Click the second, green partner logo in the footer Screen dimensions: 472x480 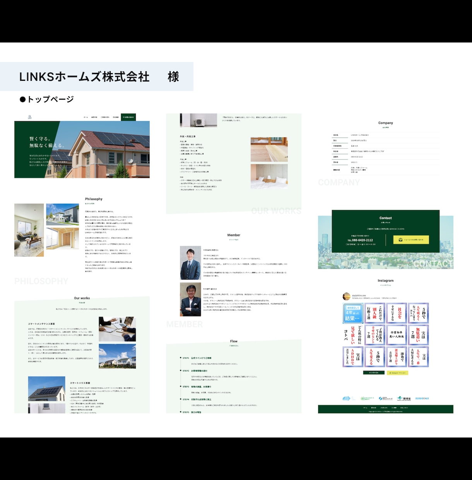367,398
